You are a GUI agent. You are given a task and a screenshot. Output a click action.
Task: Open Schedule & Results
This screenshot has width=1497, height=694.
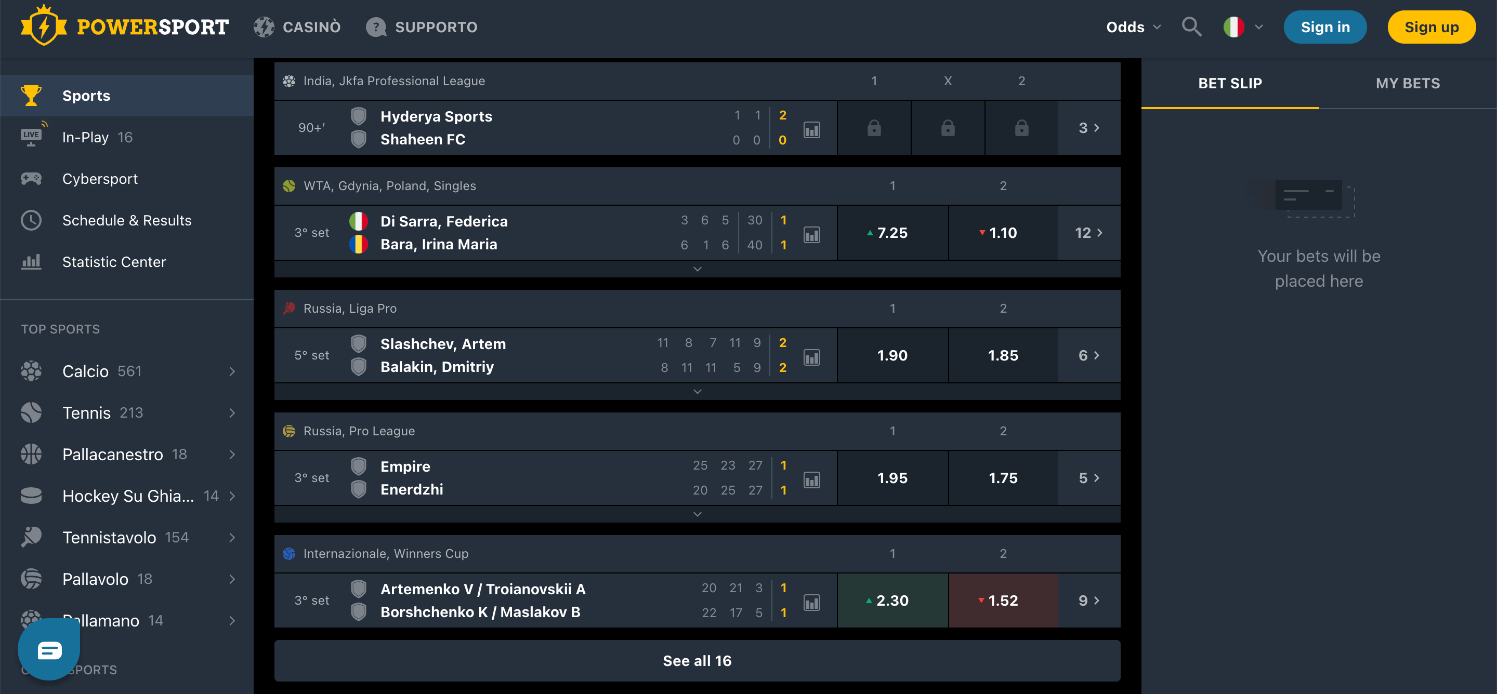[127, 220]
